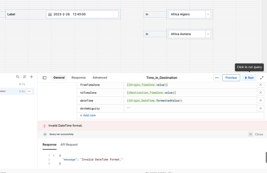The image size is (267, 173).
Task: Switch to the Advanced tab
Action: [x=100, y=78]
